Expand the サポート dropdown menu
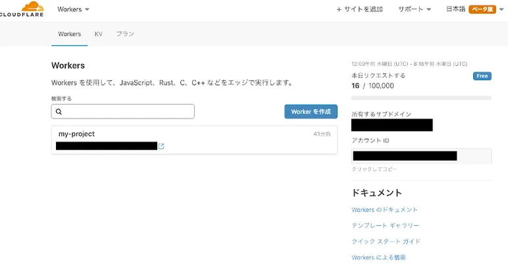This screenshot has width=508, height=270. pyautogui.click(x=415, y=9)
